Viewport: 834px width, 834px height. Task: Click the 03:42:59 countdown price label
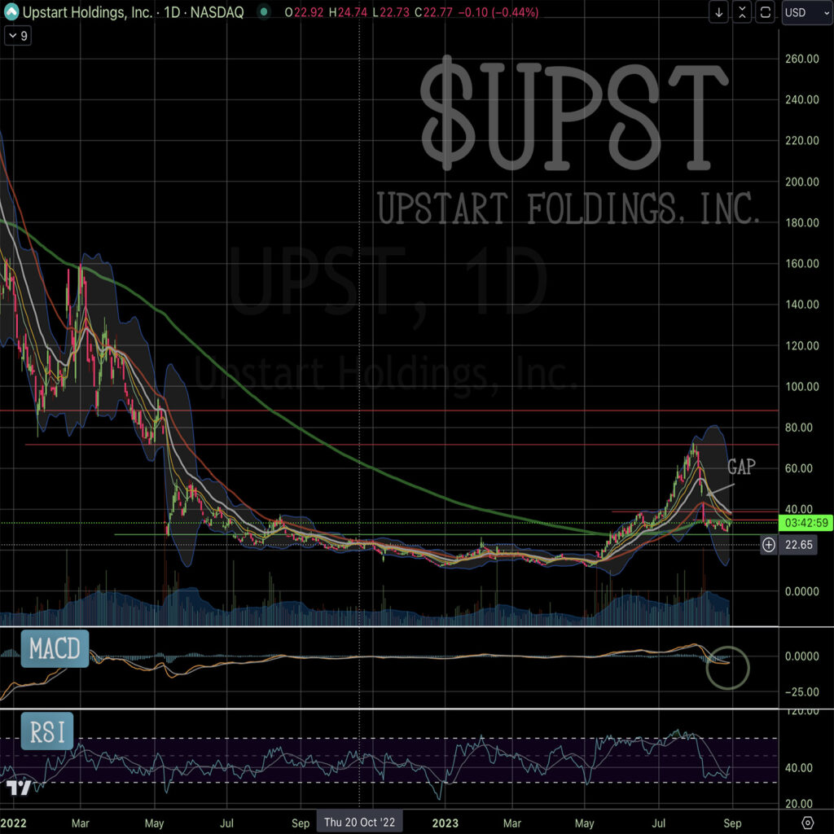[806, 523]
